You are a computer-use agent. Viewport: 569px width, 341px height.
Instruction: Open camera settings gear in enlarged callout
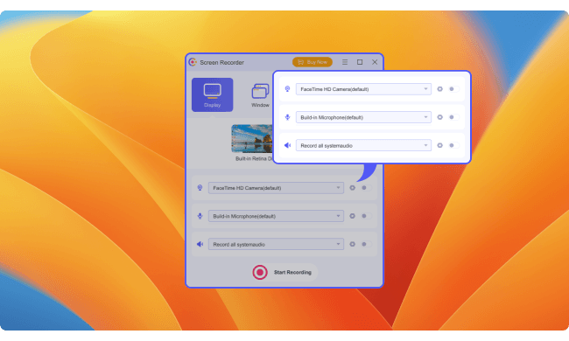click(x=439, y=89)
